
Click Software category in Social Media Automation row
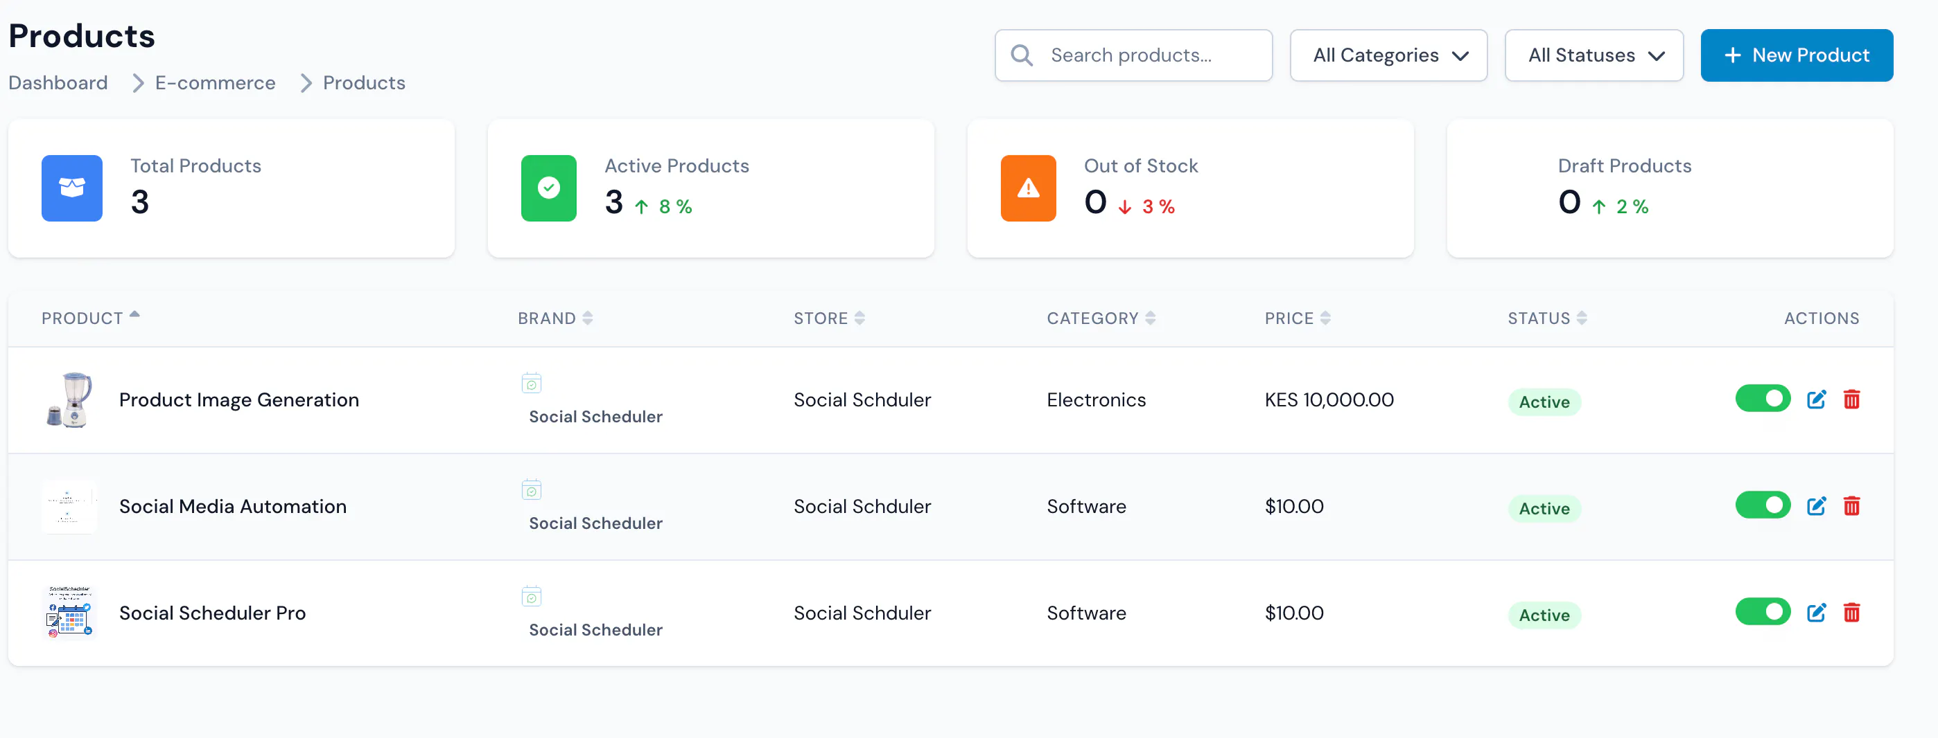[1086, 507]
